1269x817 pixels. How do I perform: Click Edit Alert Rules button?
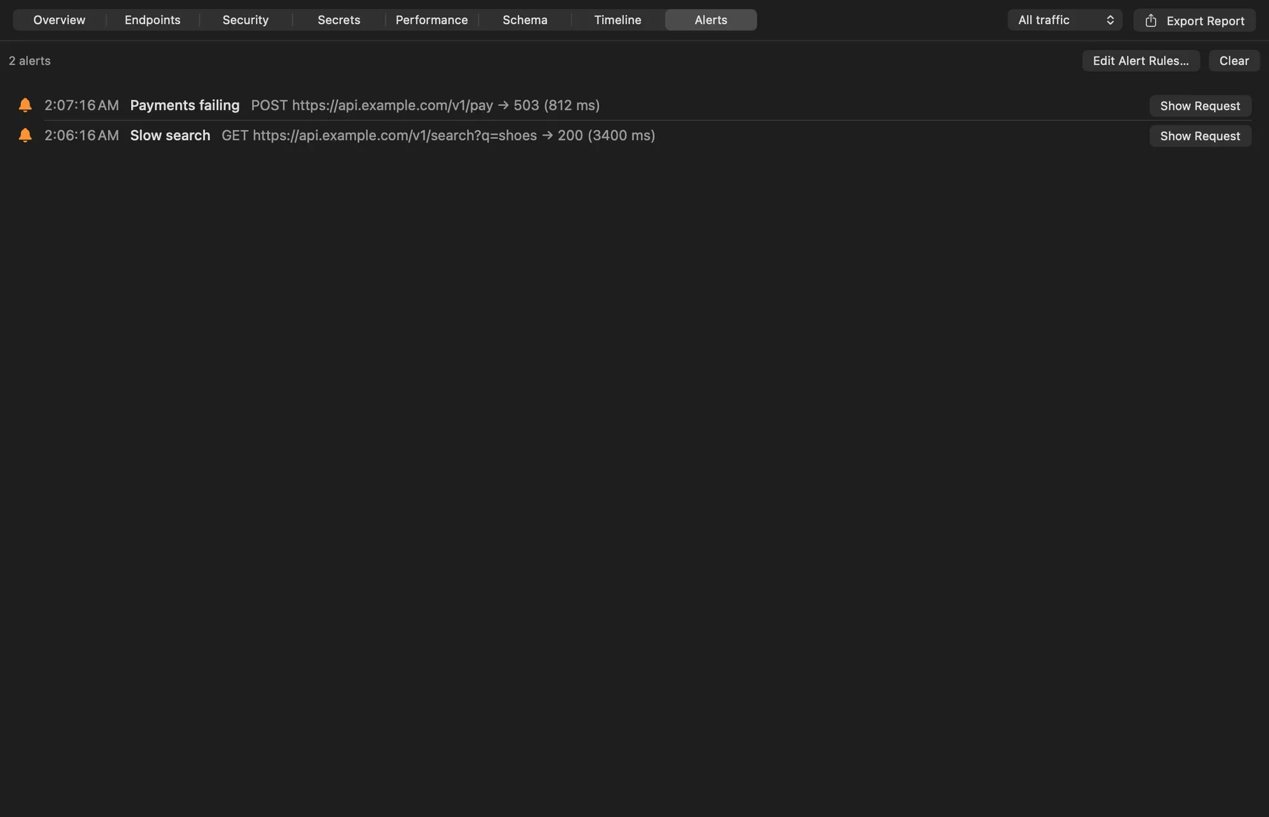1141,61
